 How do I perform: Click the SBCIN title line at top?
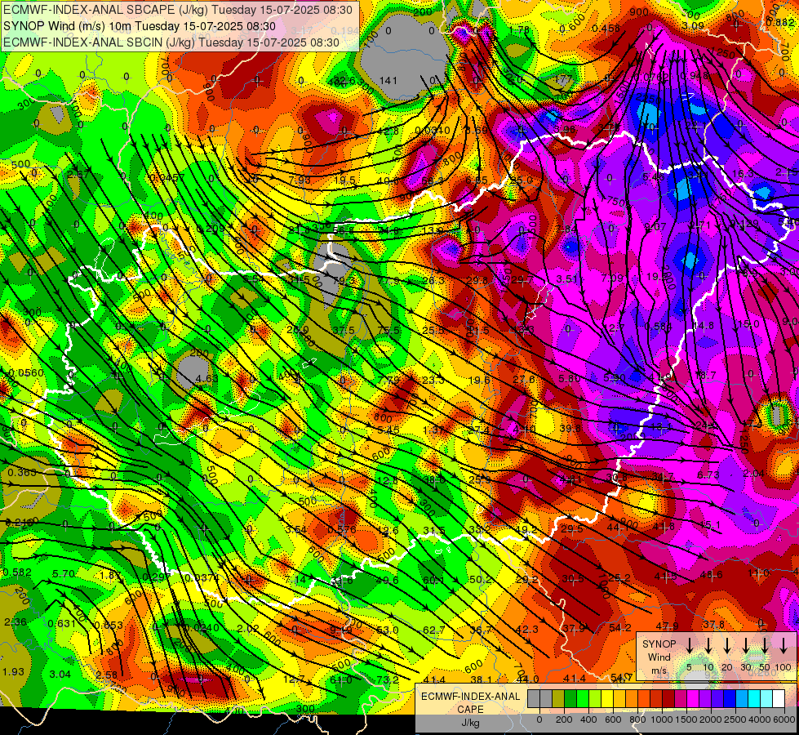click(x=171, y=42)
